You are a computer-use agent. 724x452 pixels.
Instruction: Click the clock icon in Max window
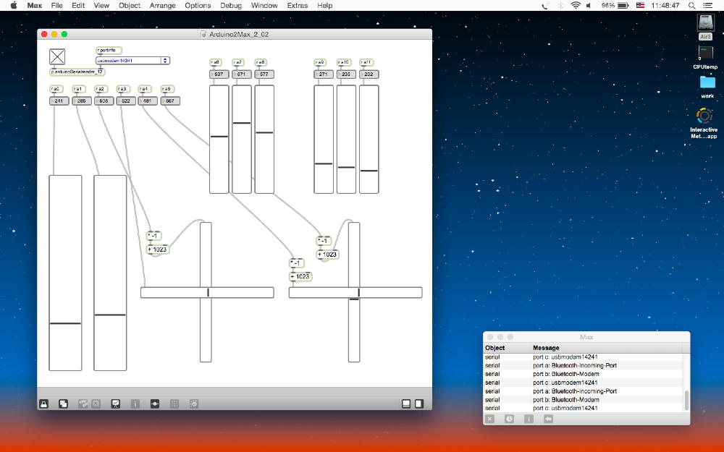[x=509, y=419]
